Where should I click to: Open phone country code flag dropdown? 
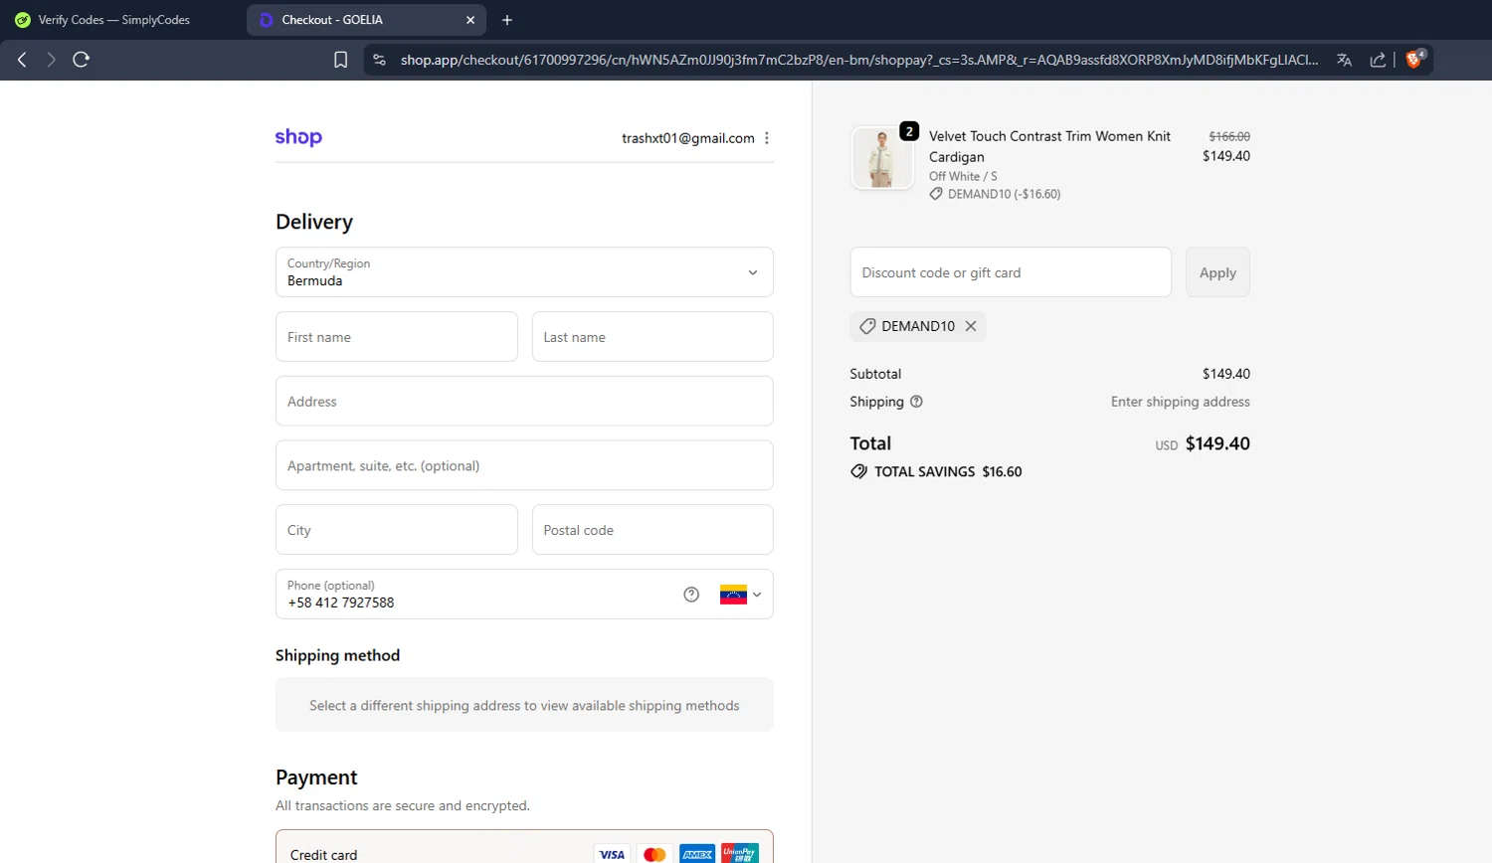point(740,595)
